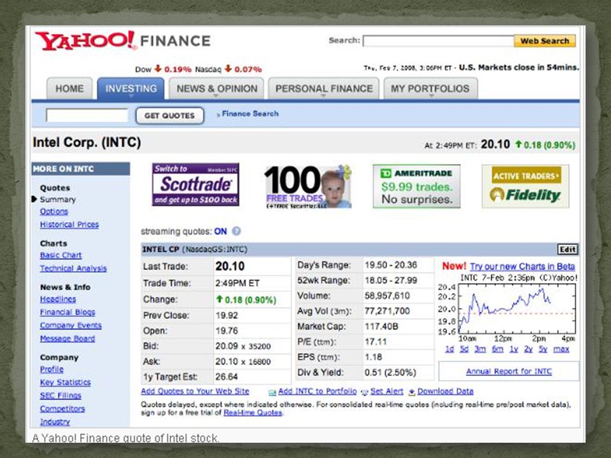Click the Set Alert bell icon
Viewport: 611px width, 458px height.
pos(365,392)
